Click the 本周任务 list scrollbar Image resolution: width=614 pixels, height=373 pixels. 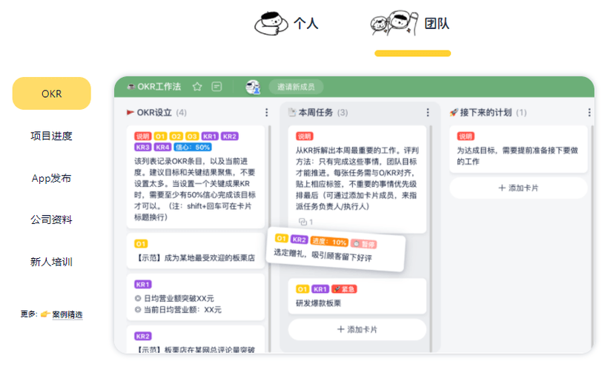click(x=431, y=239)
